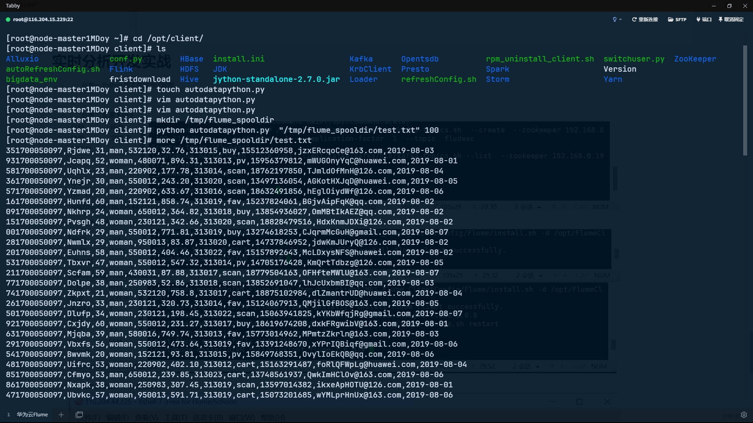Click the 重新连接 reconnect button
This screenshot has width=753, height=423.
pyautogui.click(x=645, y=19)
